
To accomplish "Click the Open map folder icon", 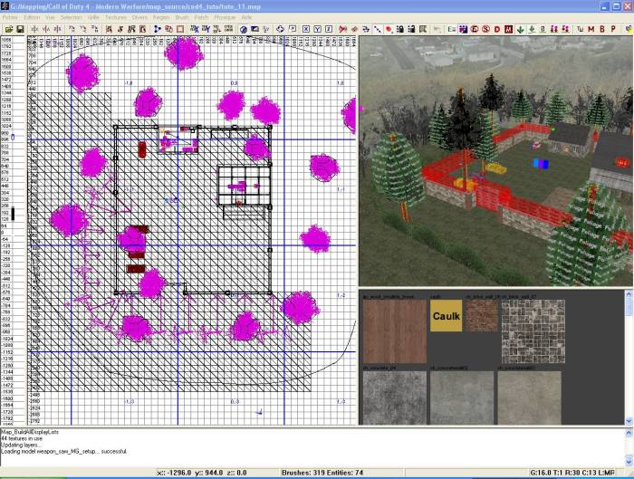I will click(x=8, y=29).
